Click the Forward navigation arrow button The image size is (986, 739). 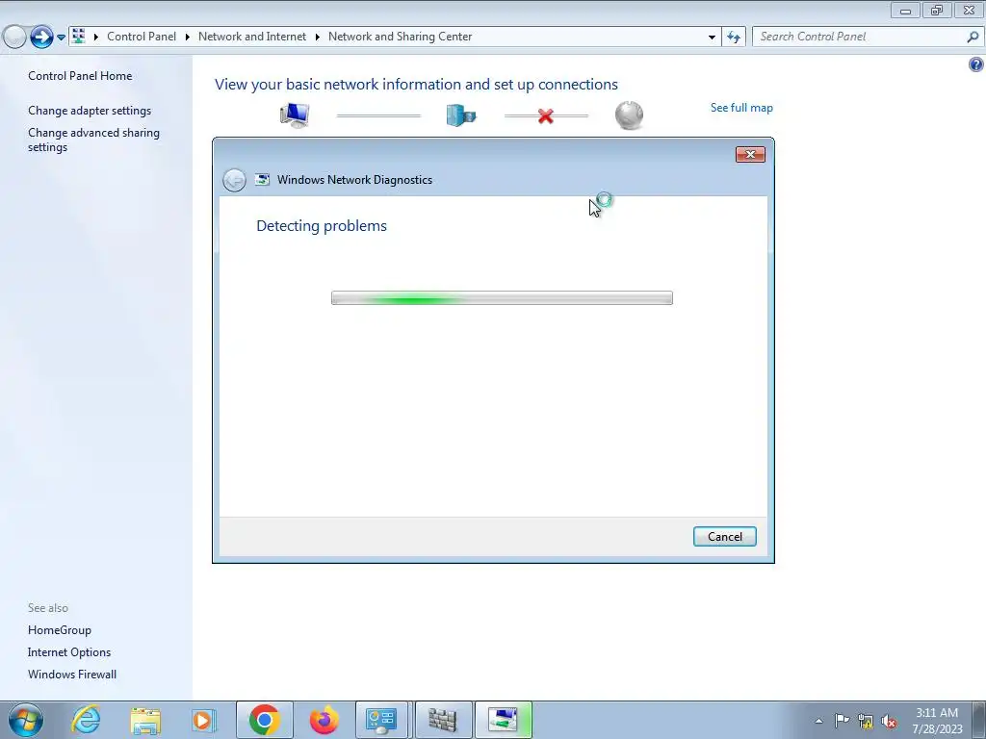[41, 37]
